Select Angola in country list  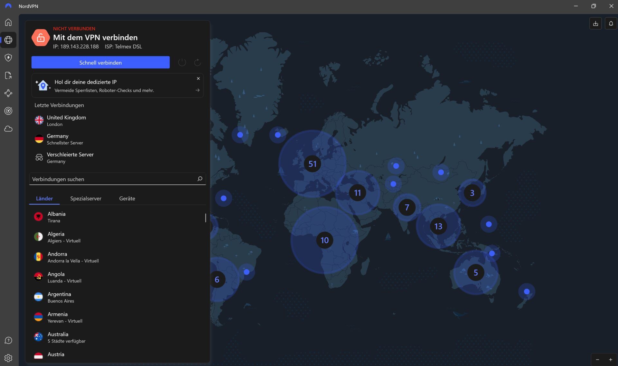pos(117,277)
